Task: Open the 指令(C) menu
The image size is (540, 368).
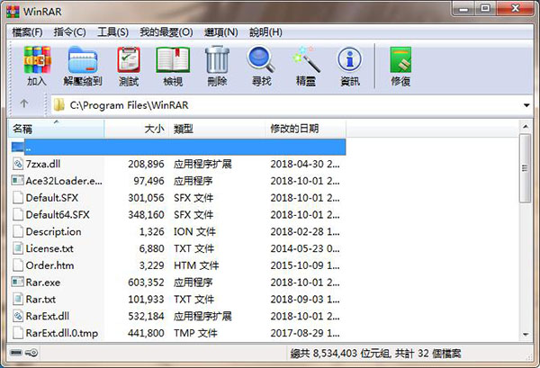Action: click(70, 32)
